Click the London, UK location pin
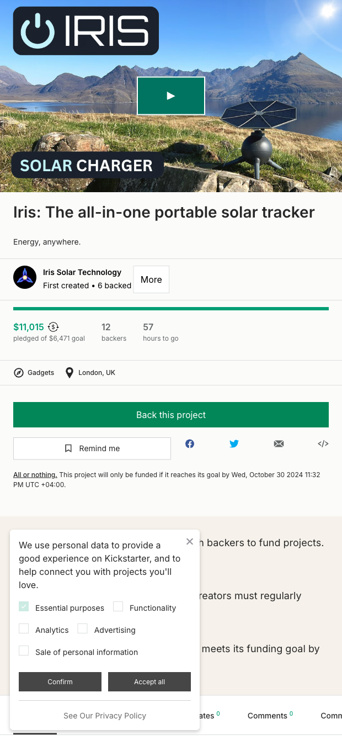 pos(70,373)
